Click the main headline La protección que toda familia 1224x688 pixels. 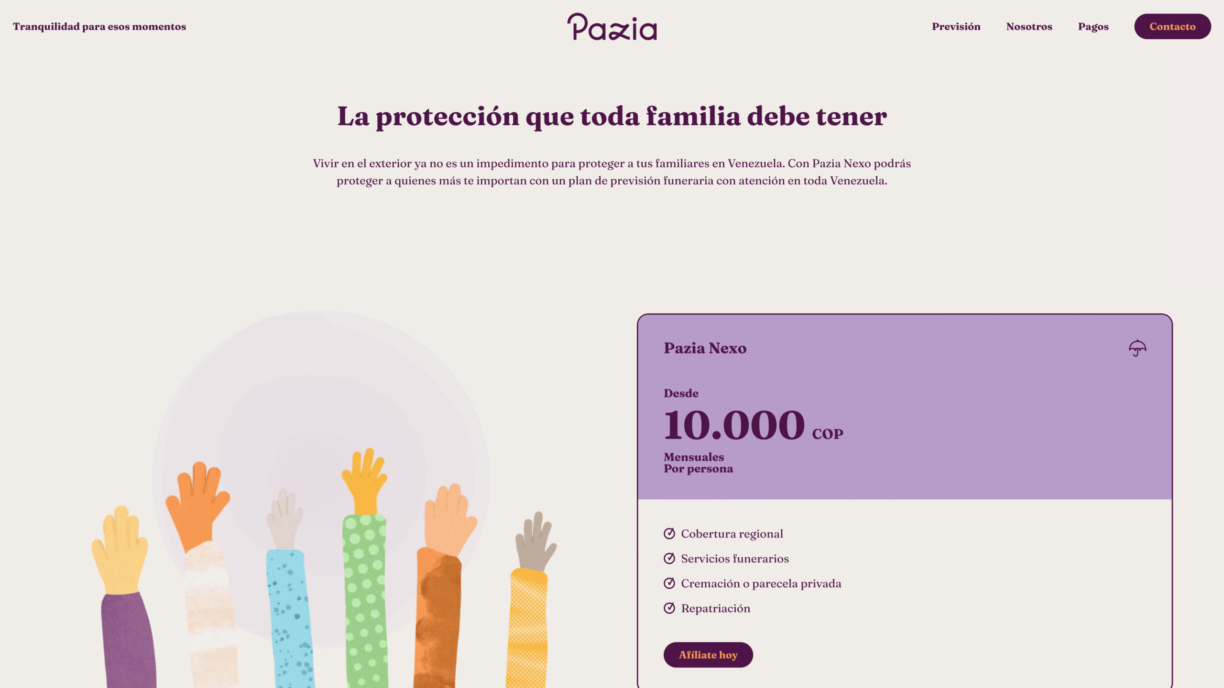[x=612, y=117]
